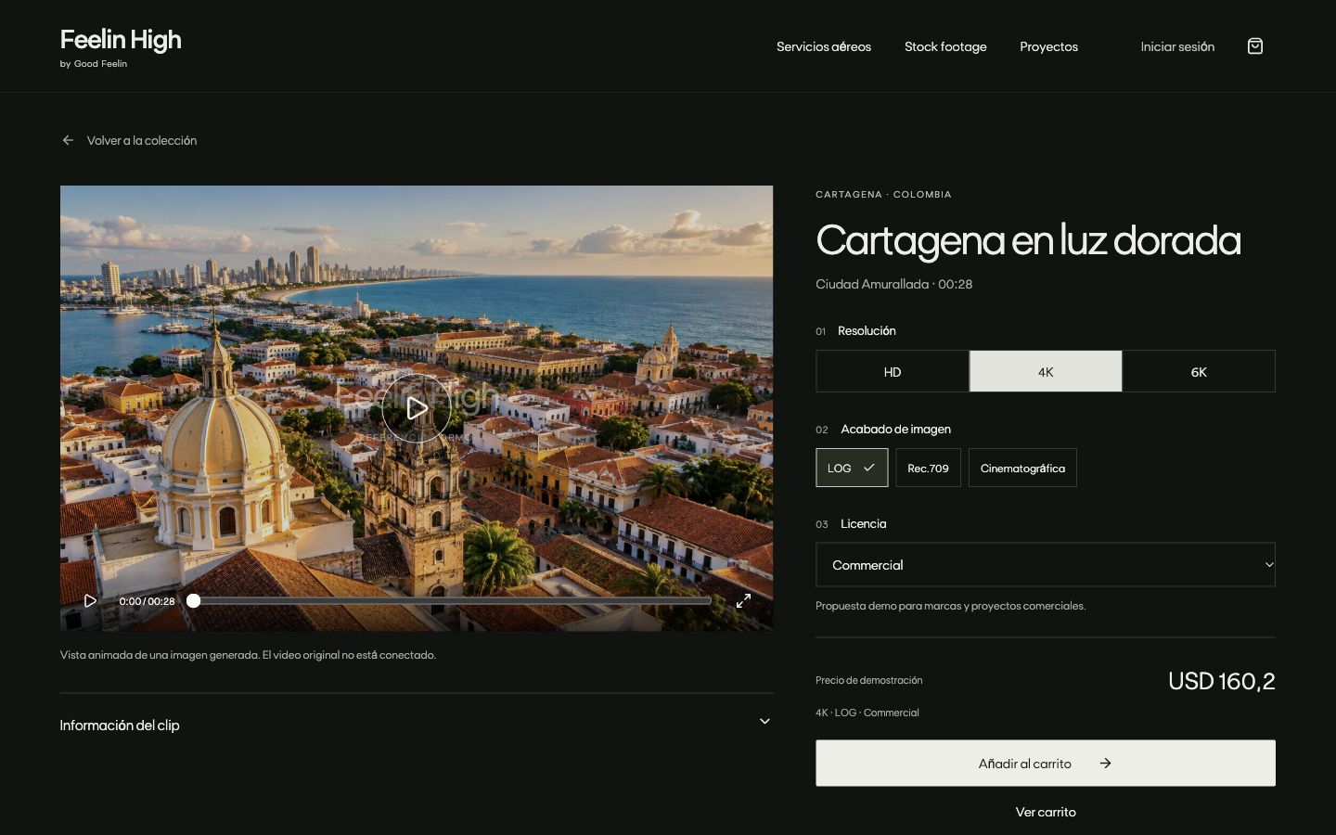The width and height of the screenshot is (1336, 835).
Task: Open the shopping cart icon in header
Action: coord(1254,46)
